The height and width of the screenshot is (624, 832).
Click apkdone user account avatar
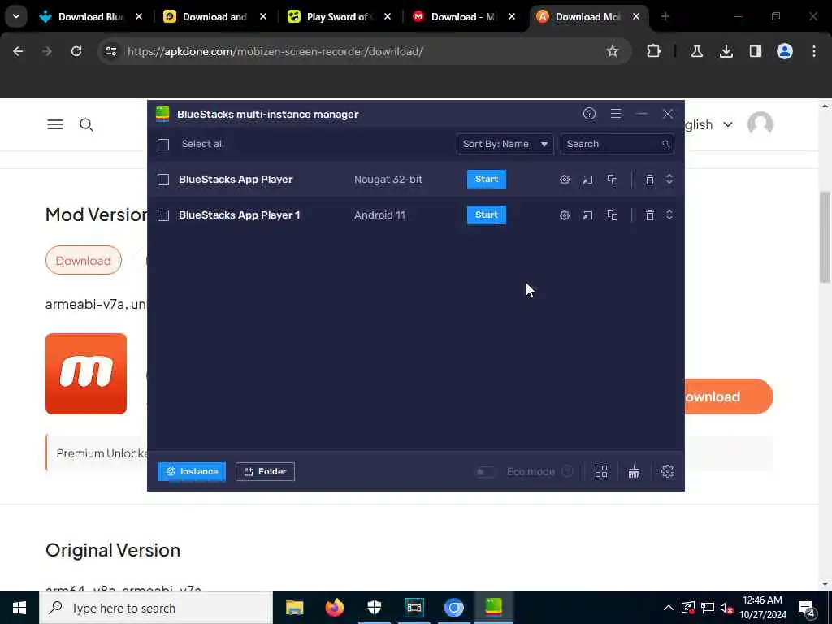pos(760,124)
